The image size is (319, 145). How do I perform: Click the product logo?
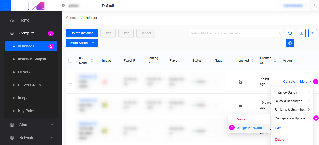point(36,6)
